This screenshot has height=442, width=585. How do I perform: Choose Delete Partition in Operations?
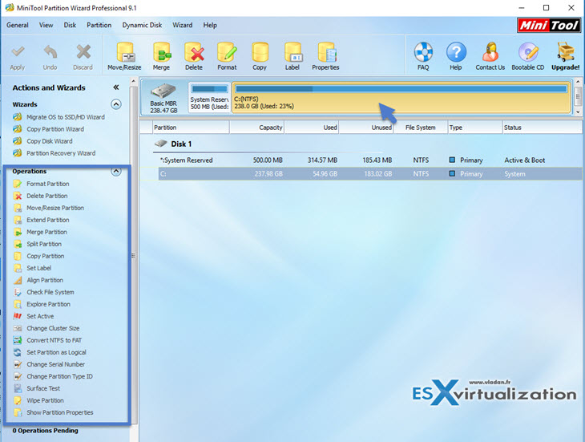(40, 196)
